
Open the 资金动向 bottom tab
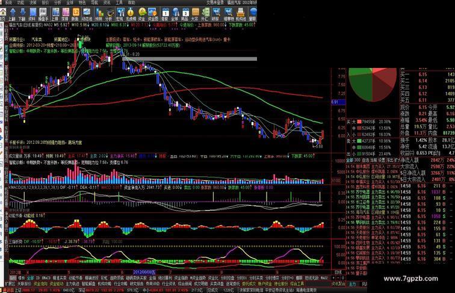tap(40, 284)
